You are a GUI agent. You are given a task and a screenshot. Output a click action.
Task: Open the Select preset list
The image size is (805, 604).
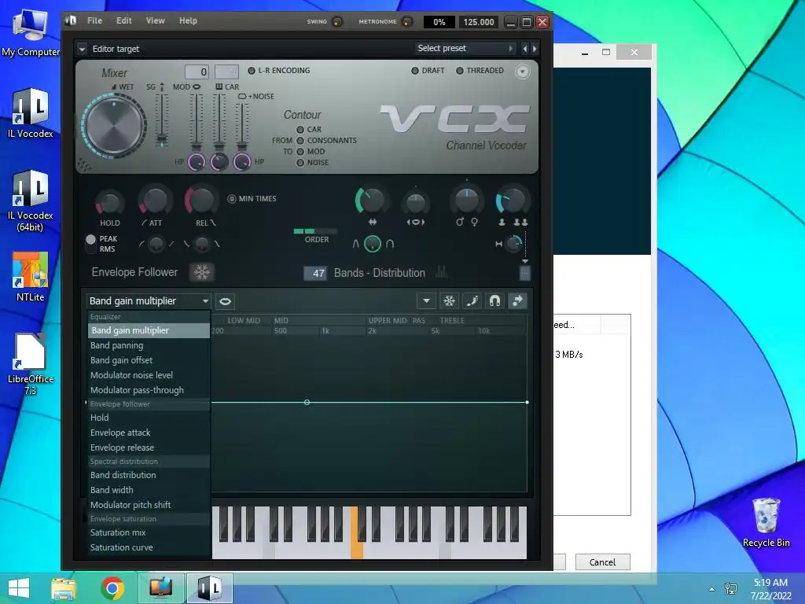coord(465,48)
